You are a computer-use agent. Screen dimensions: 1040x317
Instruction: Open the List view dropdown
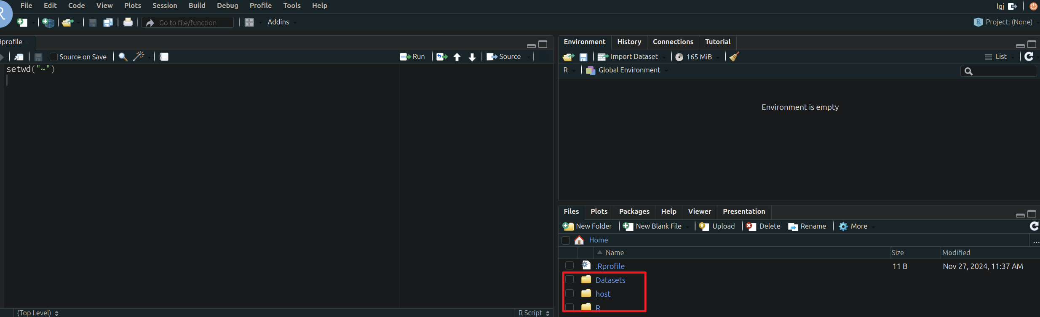point(999,57)
